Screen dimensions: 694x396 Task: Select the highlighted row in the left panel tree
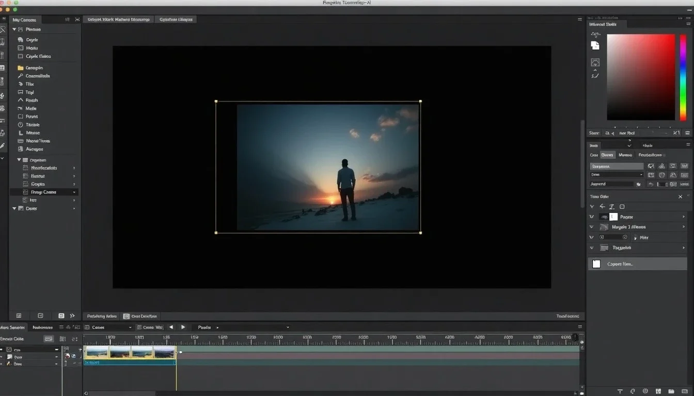44,192
